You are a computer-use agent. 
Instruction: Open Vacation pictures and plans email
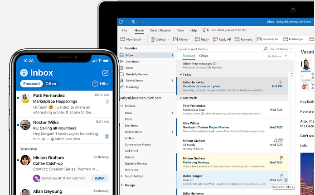(233, 86)
